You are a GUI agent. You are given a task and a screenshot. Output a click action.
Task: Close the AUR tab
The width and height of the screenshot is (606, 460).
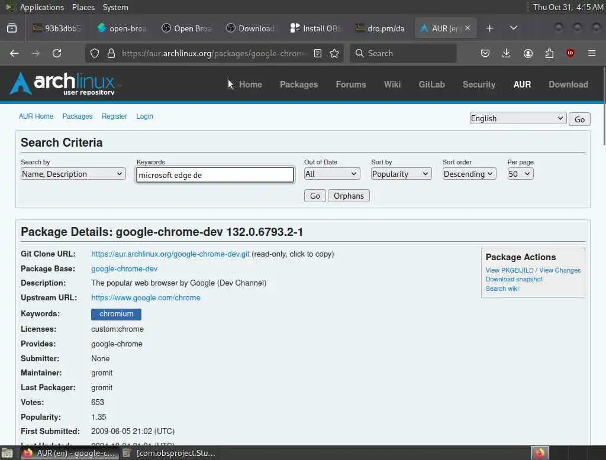tap(468, 28)
